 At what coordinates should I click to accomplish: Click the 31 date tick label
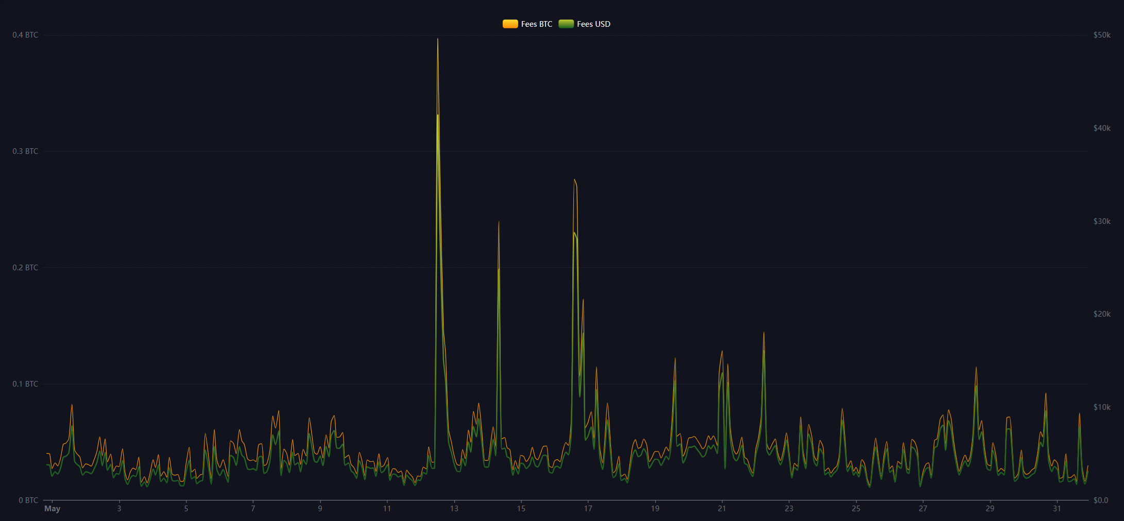pyautogui.click(x=1057, y=509)
